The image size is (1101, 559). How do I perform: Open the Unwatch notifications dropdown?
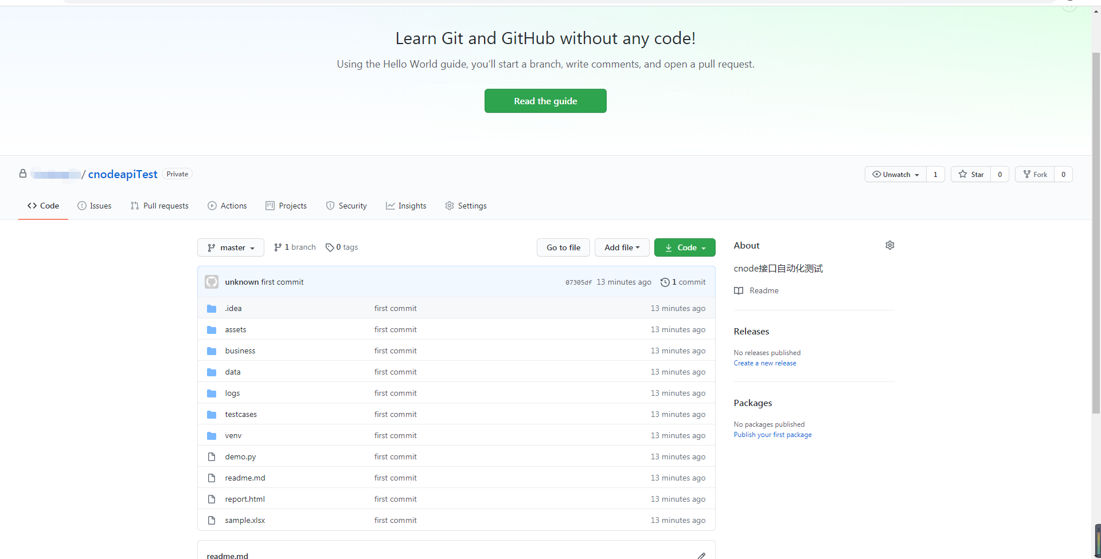click(x=895, y=175)
